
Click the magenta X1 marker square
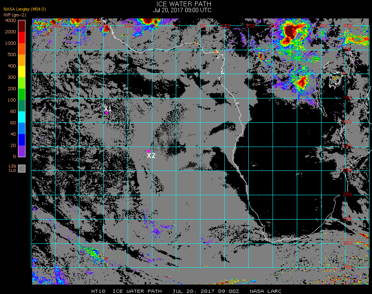[107, 113]
